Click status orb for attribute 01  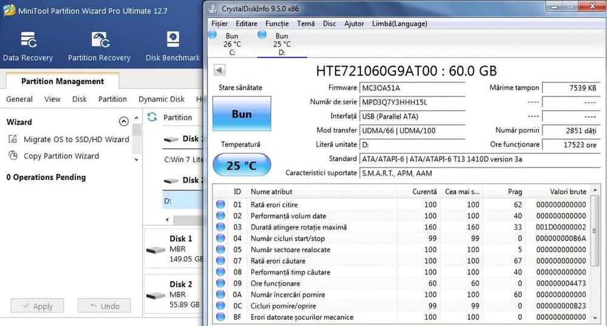[221, 204]
